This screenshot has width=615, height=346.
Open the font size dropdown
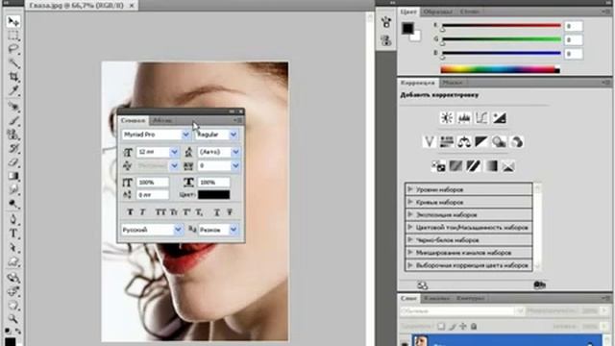click(174, 152)
